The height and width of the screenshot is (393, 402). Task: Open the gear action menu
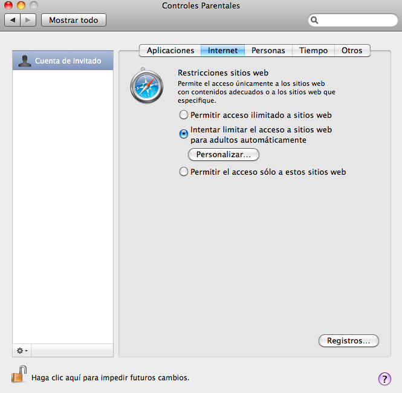22,351
